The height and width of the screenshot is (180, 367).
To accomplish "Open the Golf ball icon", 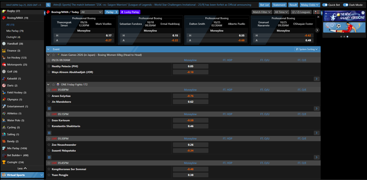I will [x=4, y=72].
